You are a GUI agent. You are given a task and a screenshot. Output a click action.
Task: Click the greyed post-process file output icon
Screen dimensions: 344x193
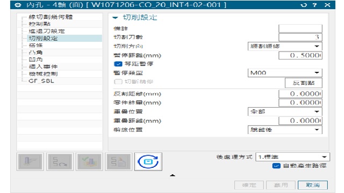coord(119,161)
